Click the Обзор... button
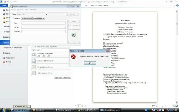Image resolution: width=179 pixels, height=112 pixels. (x=73, y=14)
